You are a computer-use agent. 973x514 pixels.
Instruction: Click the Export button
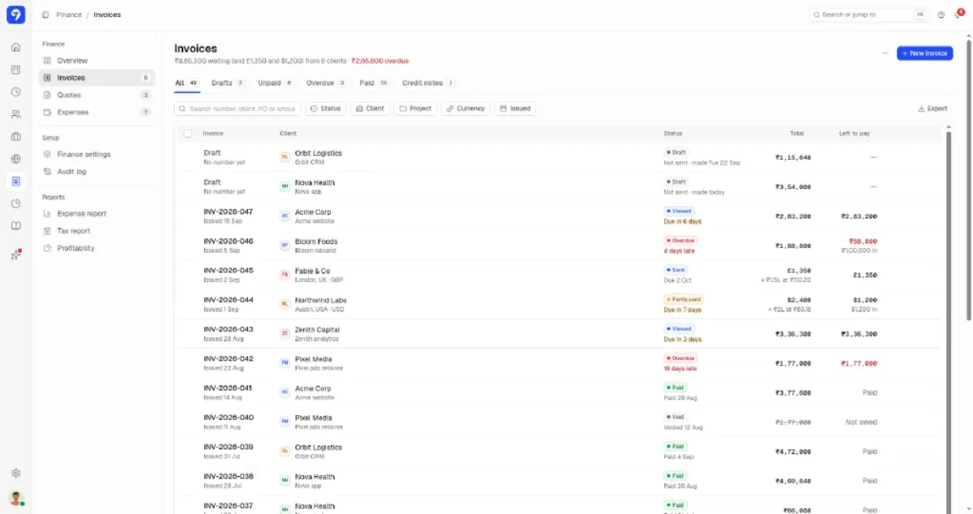click(x=932, y=109)
